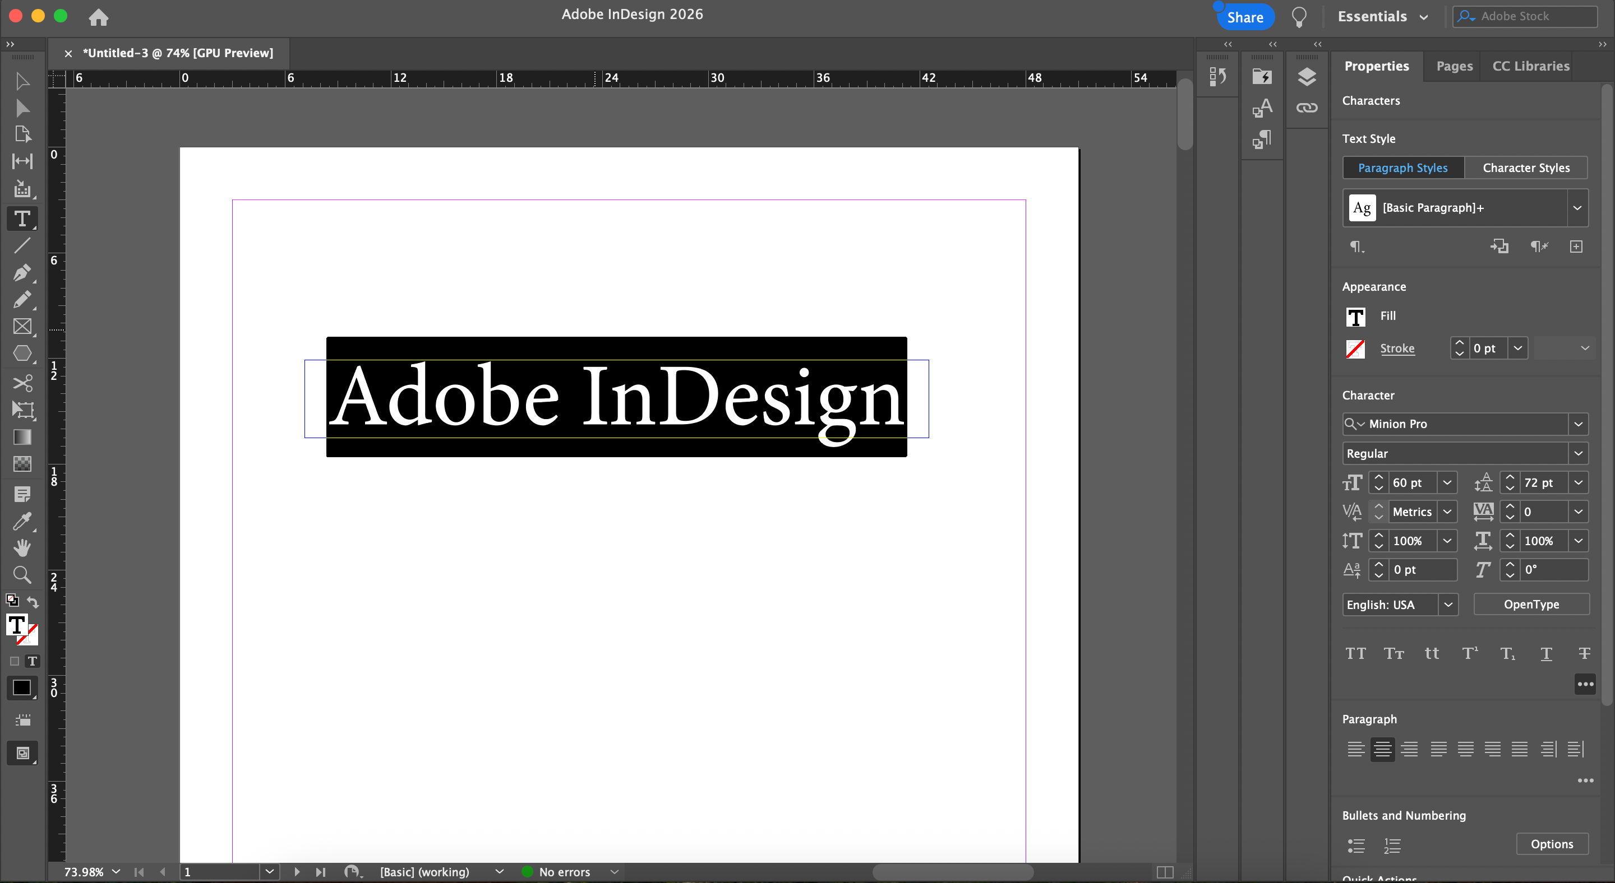Select the Rectangle Frame tool
This screenshot has height=883, width=1615.
coord(22,326)
